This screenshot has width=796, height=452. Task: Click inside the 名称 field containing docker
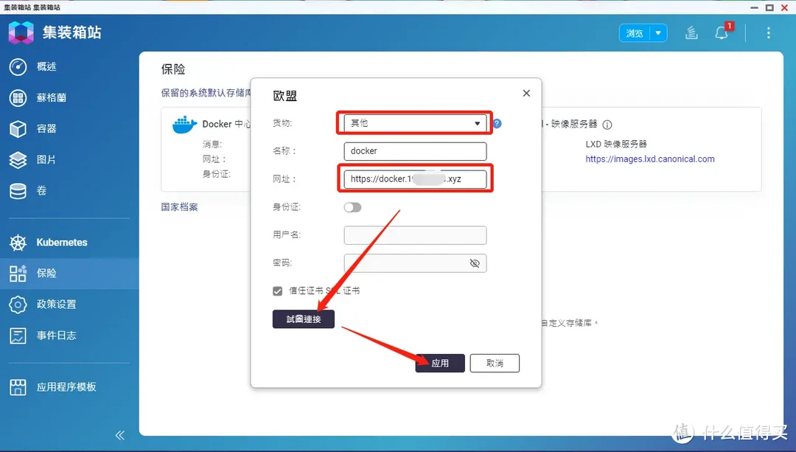pyautogui.click(x=415, y=150)
